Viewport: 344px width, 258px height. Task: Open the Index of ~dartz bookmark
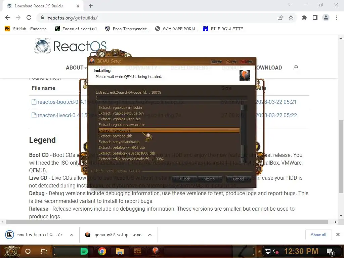point(77,29)
